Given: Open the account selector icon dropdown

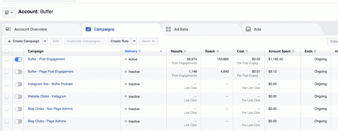Looking at the screenshot, I should tap(9, 13).
